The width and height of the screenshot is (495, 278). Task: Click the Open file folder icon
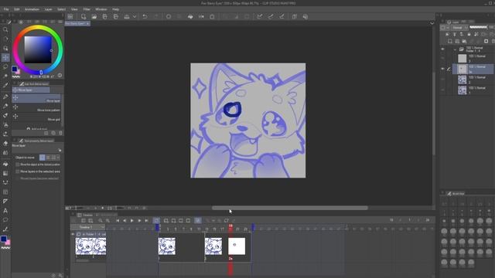pyautogui.click(x=94, y=17)
